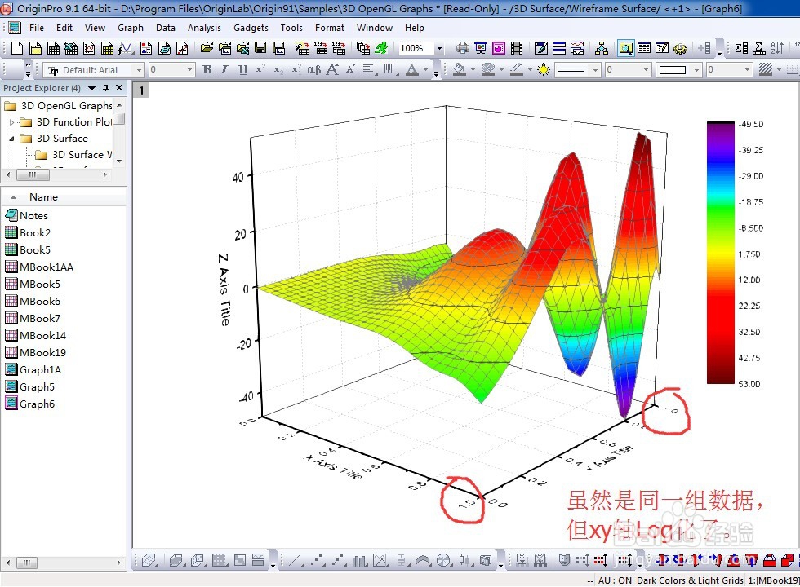Image resolution: width=800 pixels, height=587 pixels.
Task: Collapse the 3D Surface folder
Action: pos(11,139)
